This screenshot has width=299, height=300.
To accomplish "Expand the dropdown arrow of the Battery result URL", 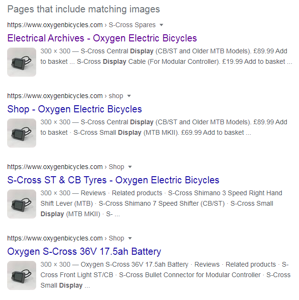I will (x=130, y=238).
